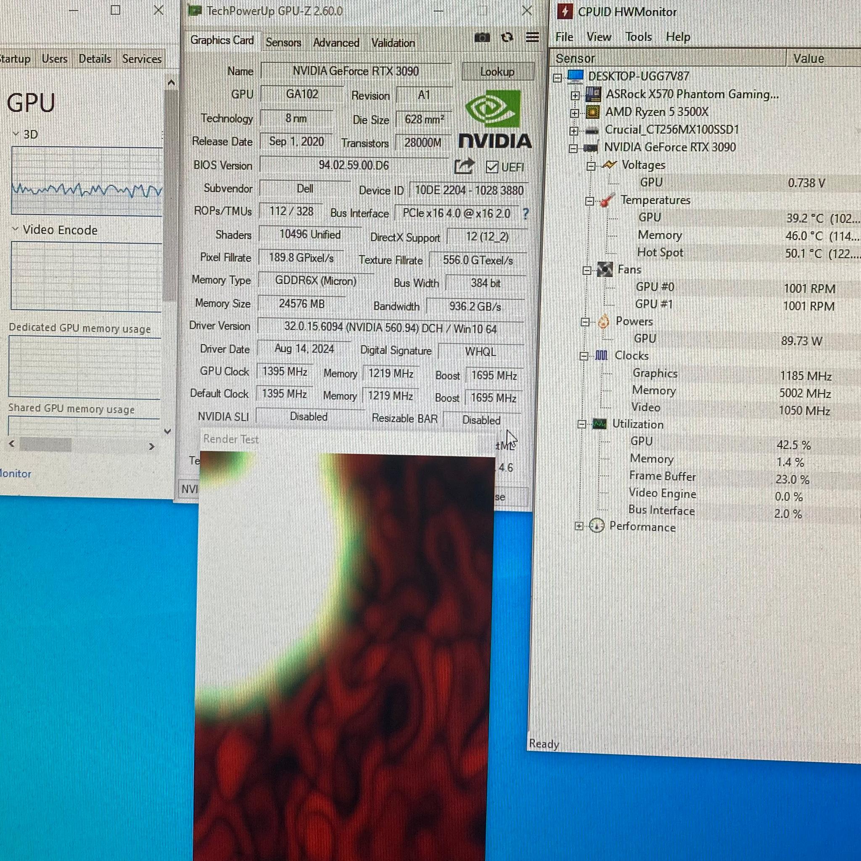Open the HWMonitor View menu
Image resolution: width=861 pixels, height=861 pixels.
point(599,37)
